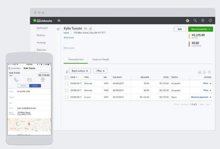The height and width of the screenshot is (149, 220).
Task: Click the TYPE column header
Action: 86,77
